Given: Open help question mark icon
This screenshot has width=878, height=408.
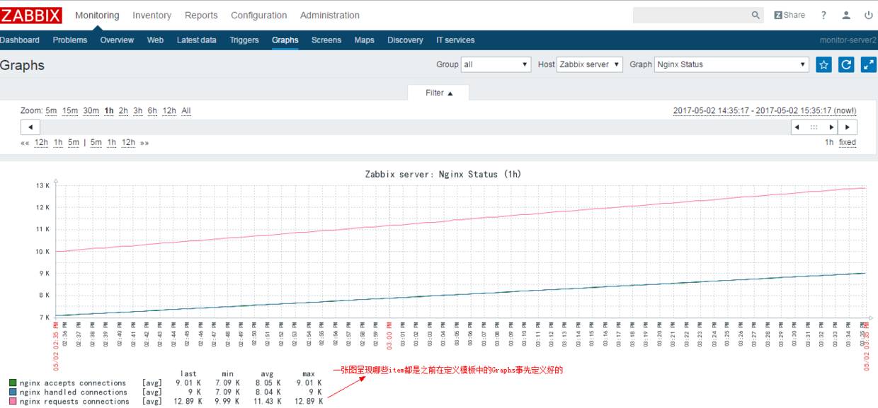Looking at the screenshot, I should (823, 15).
